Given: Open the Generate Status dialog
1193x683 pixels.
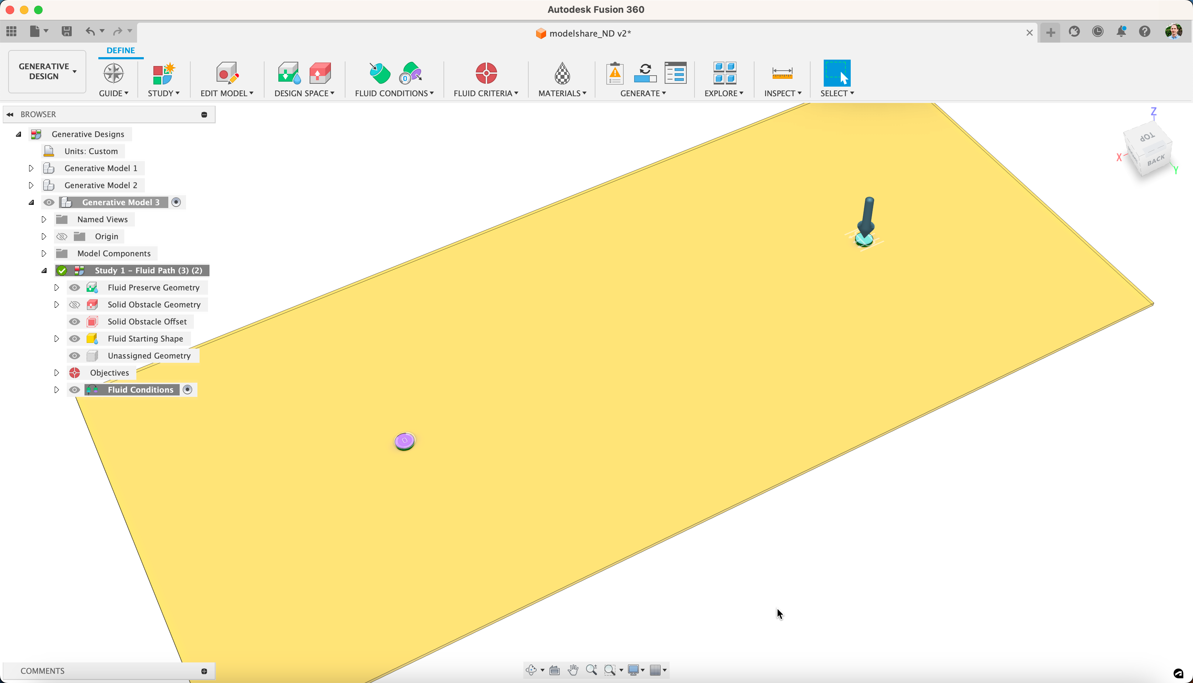Looking at the screenshot, I should [676, 73].
